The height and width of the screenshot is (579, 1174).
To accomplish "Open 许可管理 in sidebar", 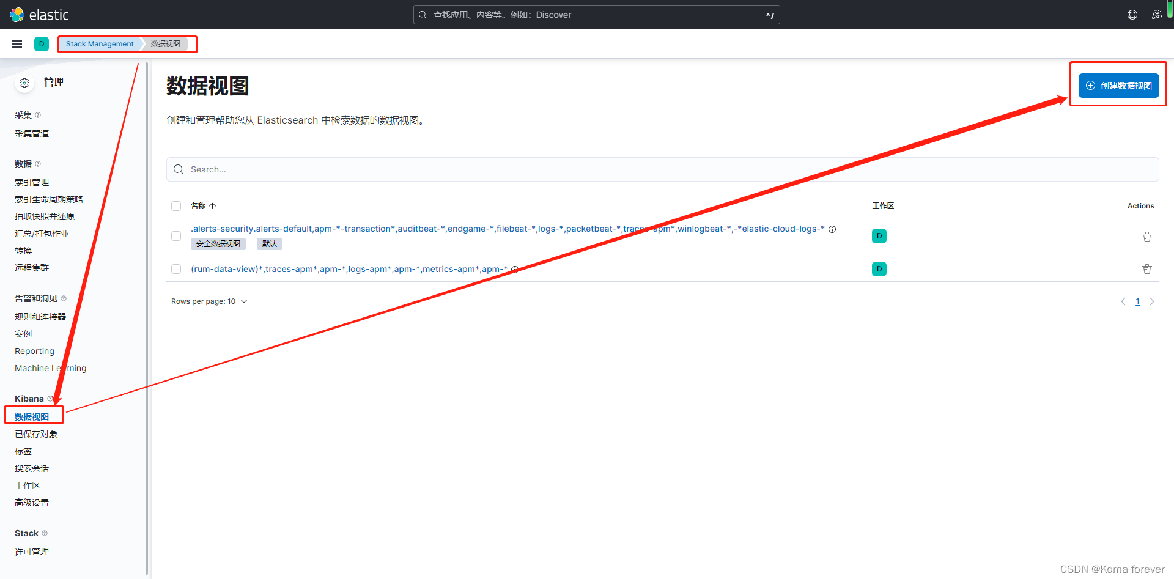I will coord(32,551).
